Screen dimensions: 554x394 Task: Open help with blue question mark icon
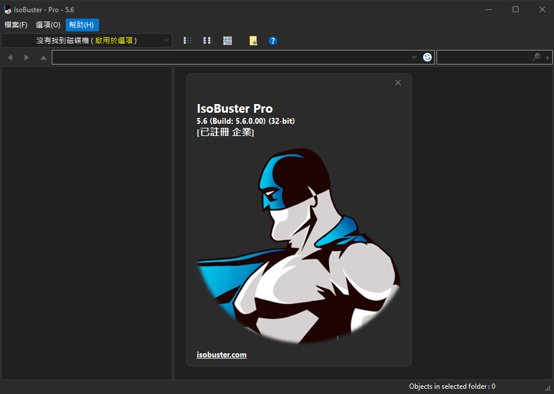pos(273,41)
